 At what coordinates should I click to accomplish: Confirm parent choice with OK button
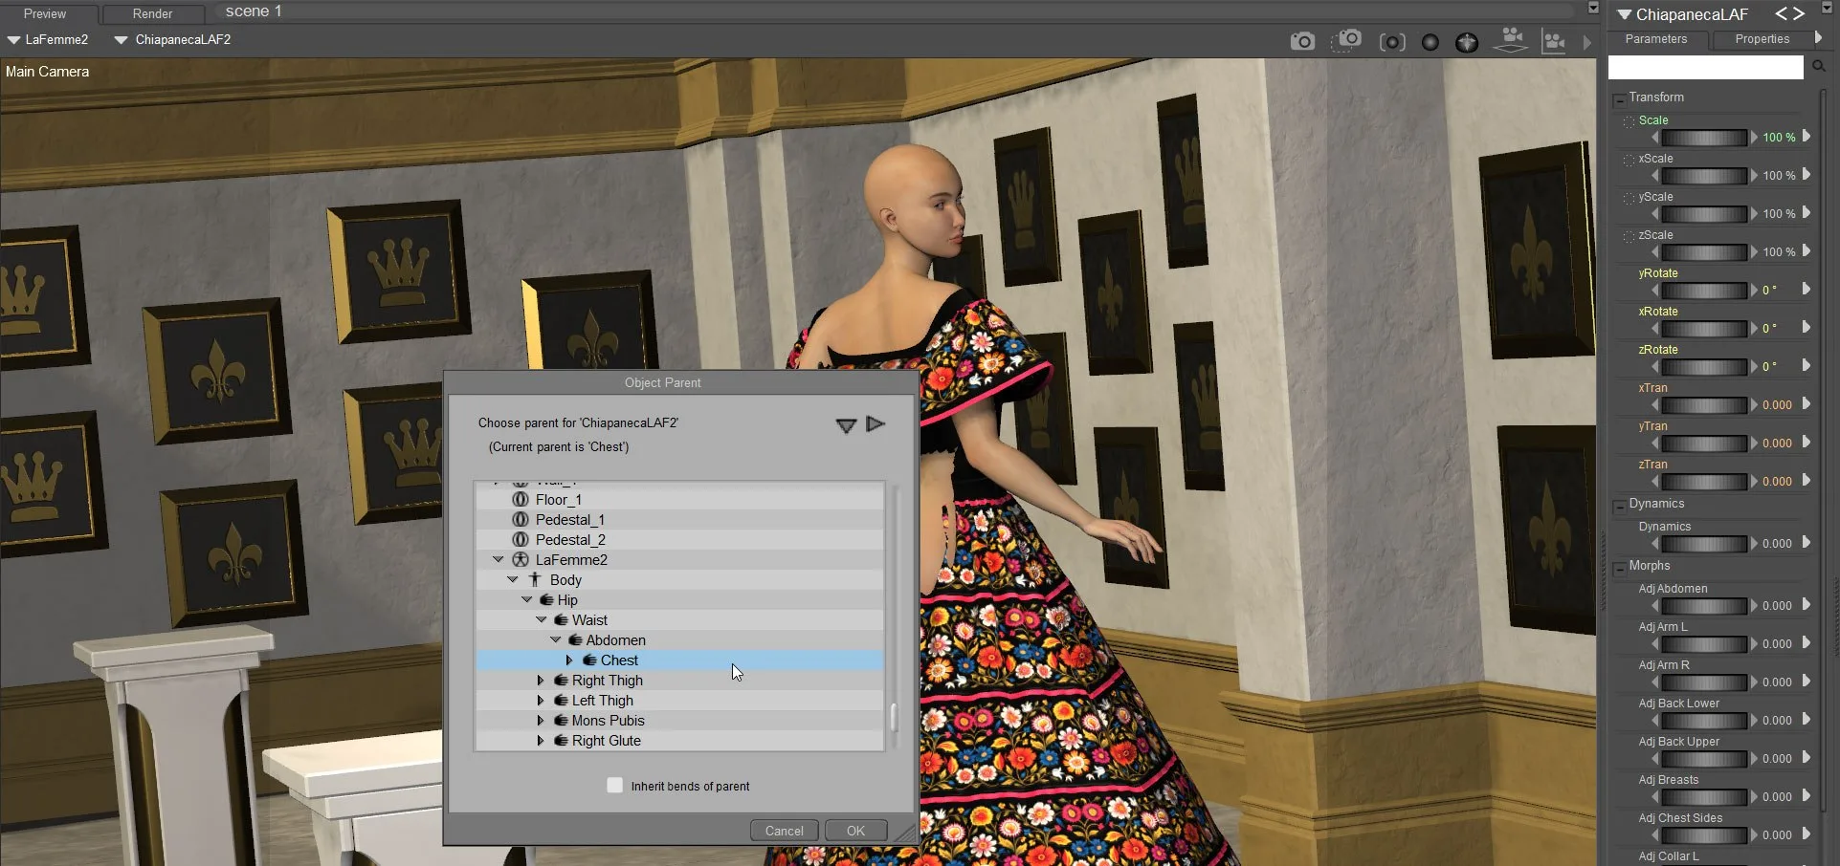click(x=855, y=831)
